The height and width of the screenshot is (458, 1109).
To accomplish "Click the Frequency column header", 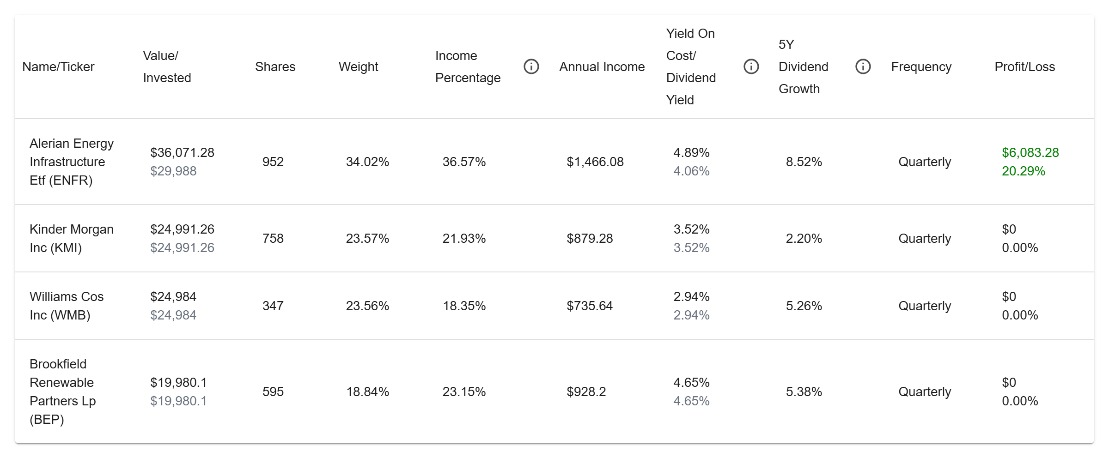I will coord(921,67).
